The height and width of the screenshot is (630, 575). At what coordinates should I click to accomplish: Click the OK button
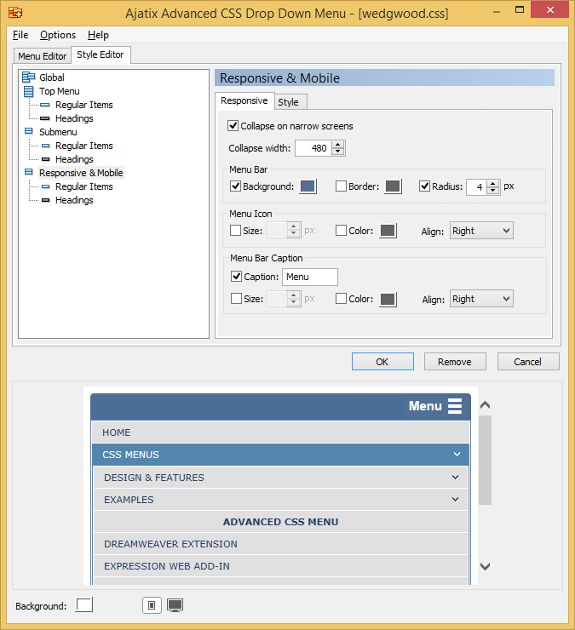click(382, 362)
